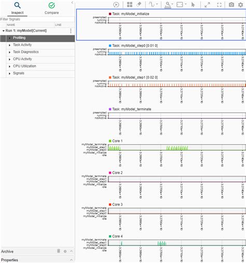Open the three-dot menu for Run 1

tap(71, 31)
